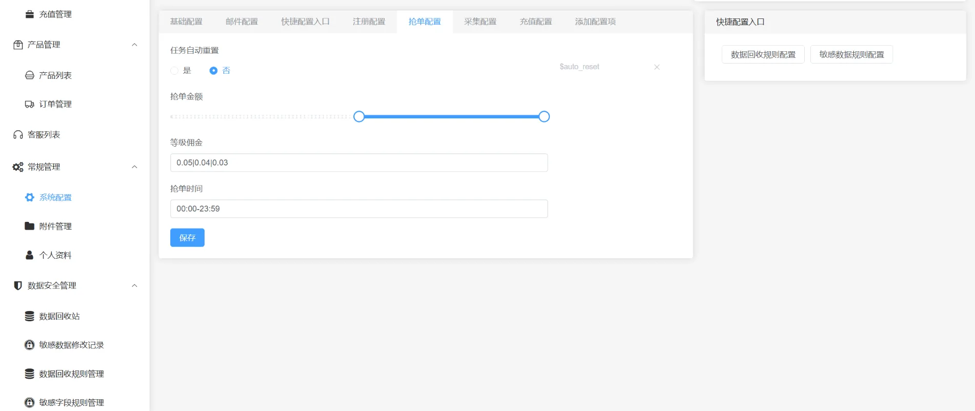Switch to the 邮件配置 tab

coord(242,22)
